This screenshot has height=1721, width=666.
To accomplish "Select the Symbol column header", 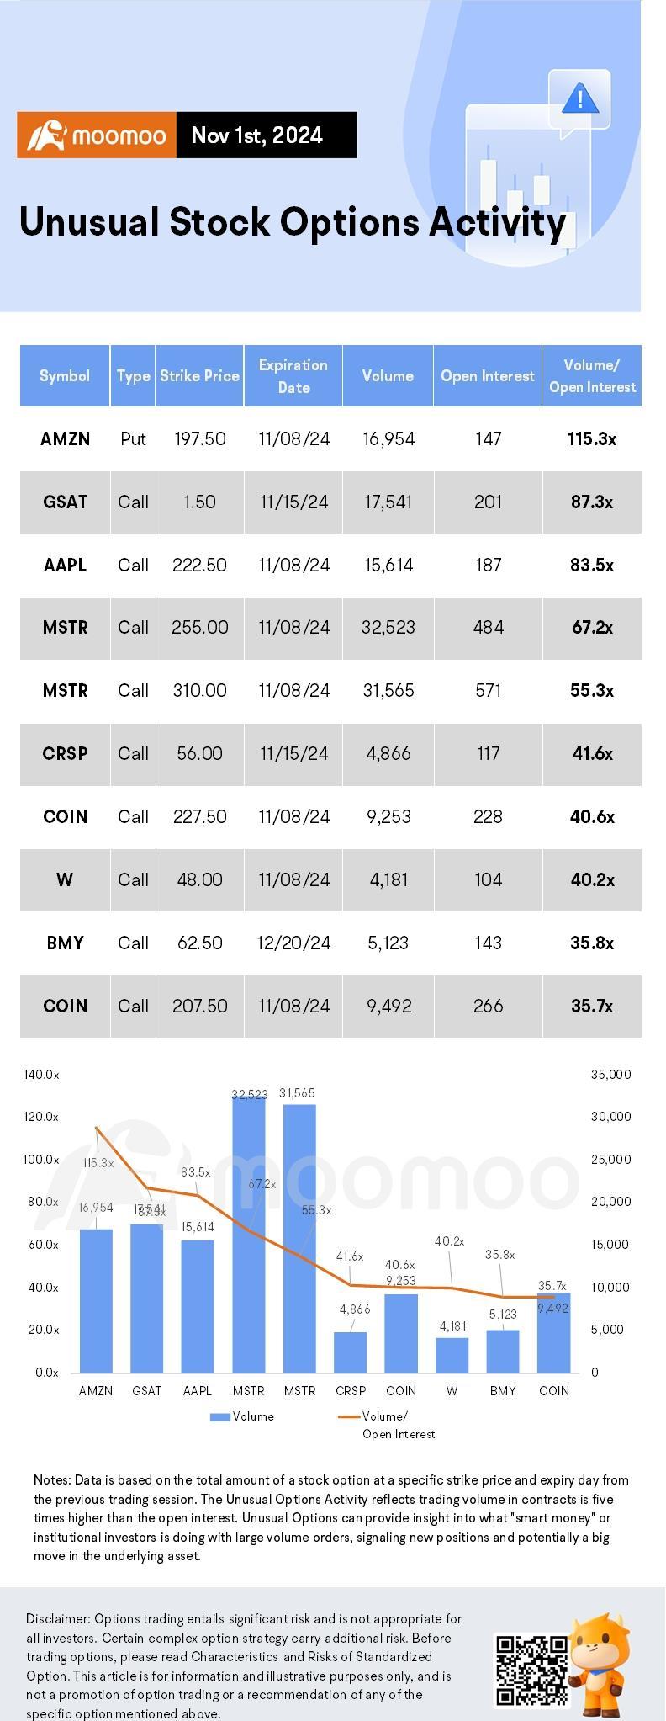I will pos(65,375).
